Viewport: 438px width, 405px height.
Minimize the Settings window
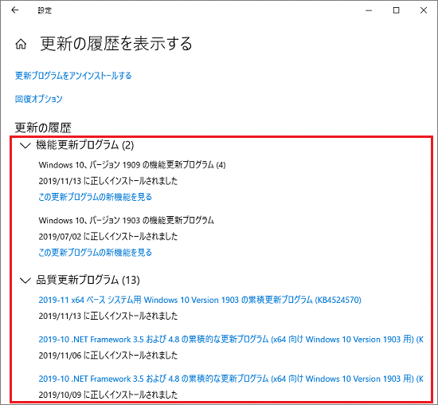369,10
